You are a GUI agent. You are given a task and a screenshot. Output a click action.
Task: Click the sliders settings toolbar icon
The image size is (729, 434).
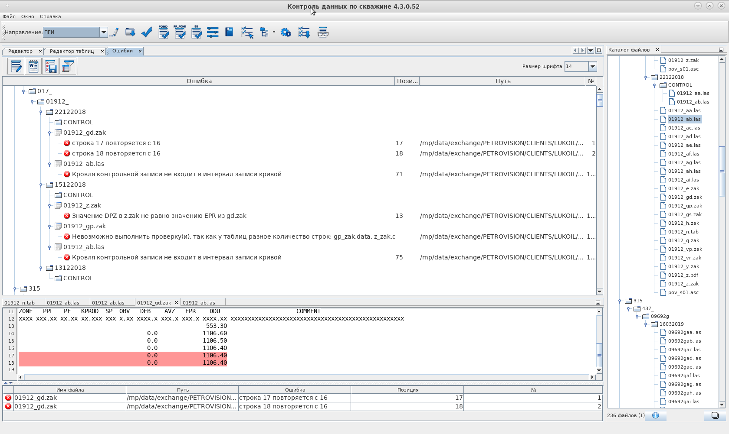coord(213,32)
